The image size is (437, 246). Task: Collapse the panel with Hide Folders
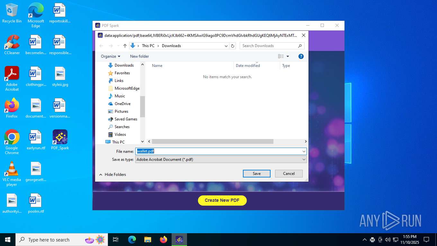112,175
